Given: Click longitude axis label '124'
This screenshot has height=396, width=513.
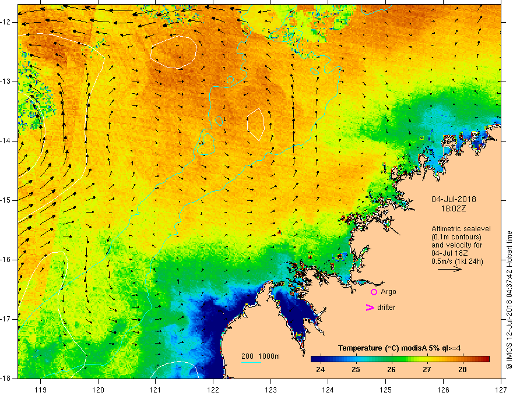Looking at the screenshot, I should tap(328, 390).
